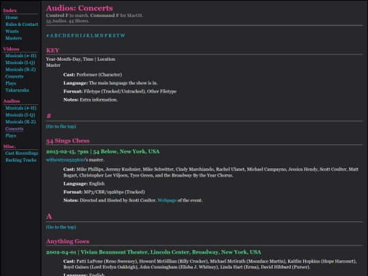This screenshot has height=276, width=368.
Task: Jump to letter C in index
Action: [60, 35]
